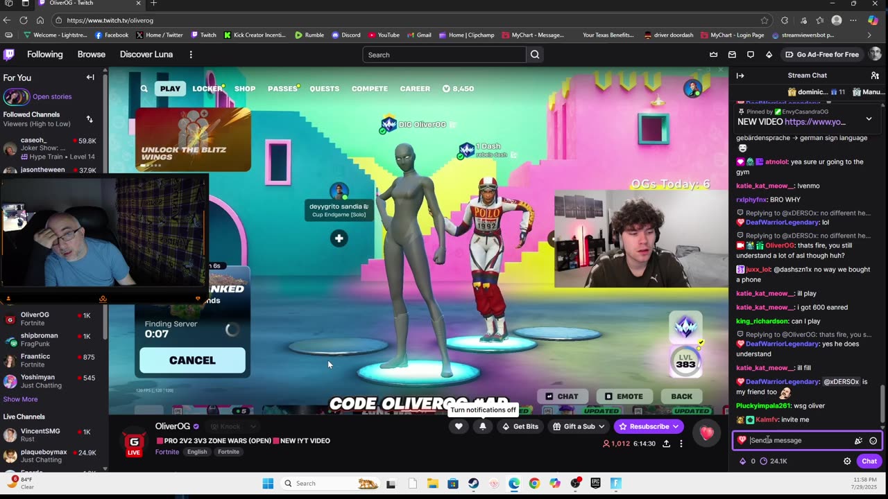This screenshot has width=888, height=499.
Task: Open the Resubscribe dropdown
Action: click(649, 426)
